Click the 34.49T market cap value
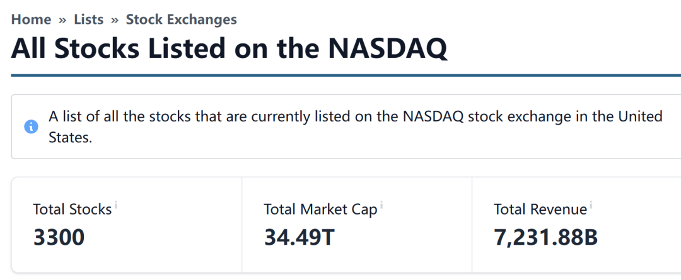Image resolution: width=681 pixels, height=280 pixels. (x=300, y=237)
